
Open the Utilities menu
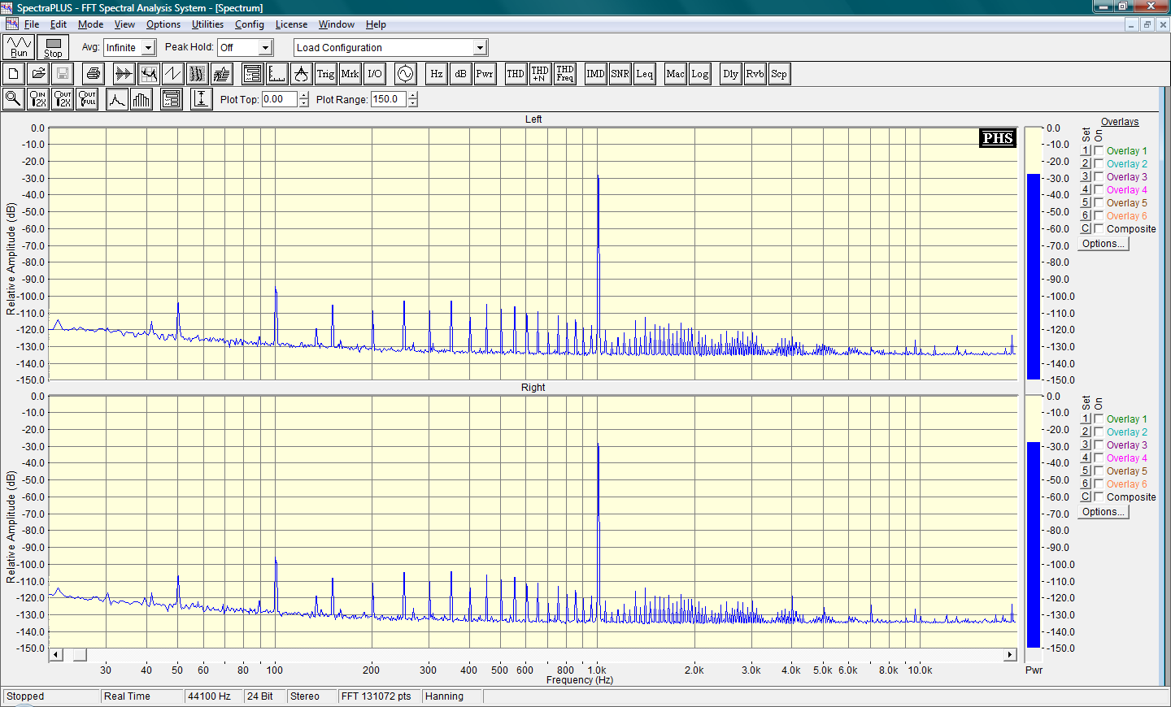[207, 24]
